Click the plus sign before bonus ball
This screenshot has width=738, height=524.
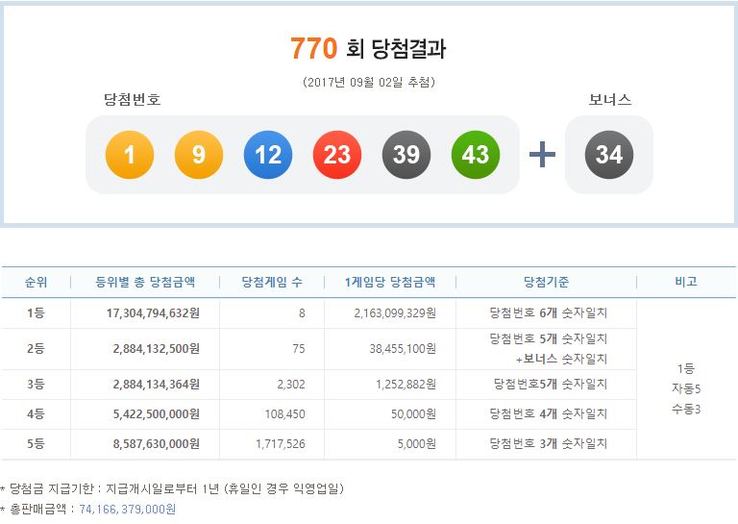(542, 155)
